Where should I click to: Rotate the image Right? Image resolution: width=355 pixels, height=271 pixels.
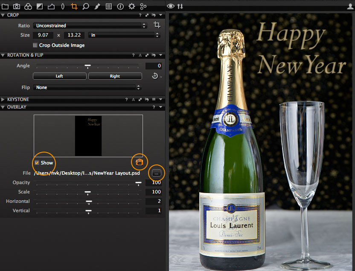(x=115, y=76)
